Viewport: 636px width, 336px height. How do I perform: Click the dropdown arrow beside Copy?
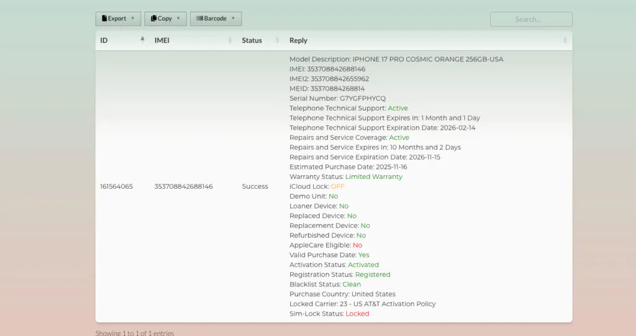[178, 18]
